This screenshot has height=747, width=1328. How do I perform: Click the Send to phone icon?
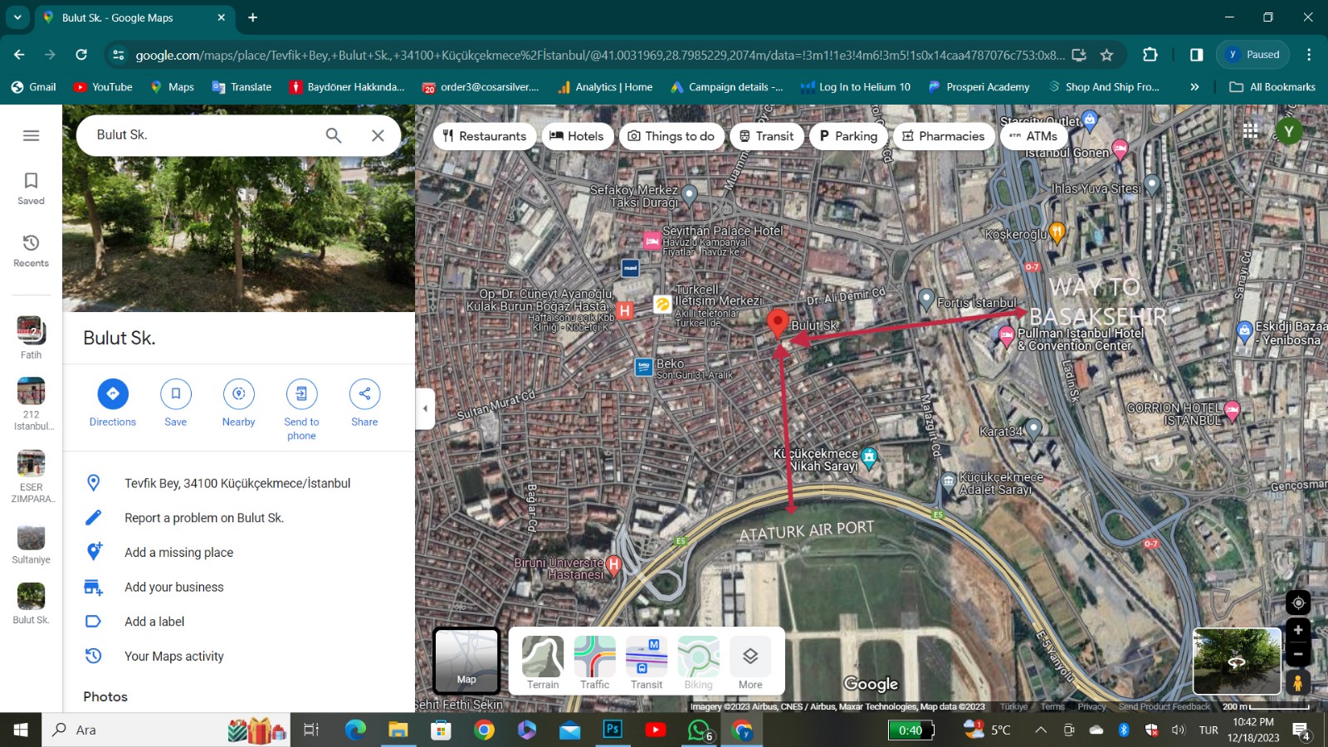(x=301, y=393)
